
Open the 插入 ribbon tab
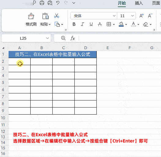[x=139, y=3]
